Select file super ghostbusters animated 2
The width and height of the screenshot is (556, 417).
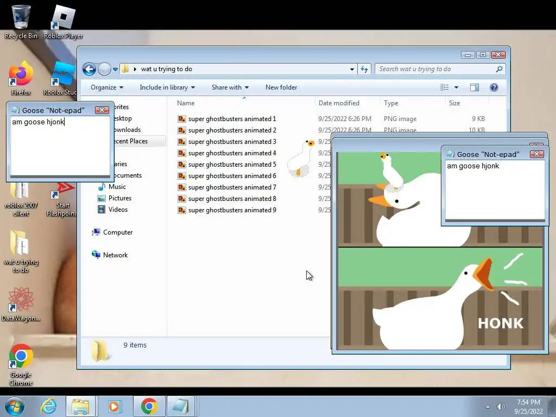tap(232, 130)
